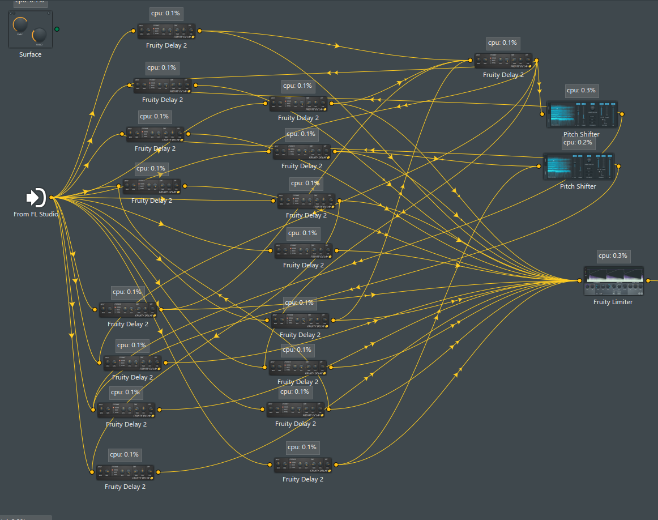Viewport: 658px width, 520px height.
Task: Click the output port of the cpu 0.3% Pitch Shifter
Action: click(622, 114)
